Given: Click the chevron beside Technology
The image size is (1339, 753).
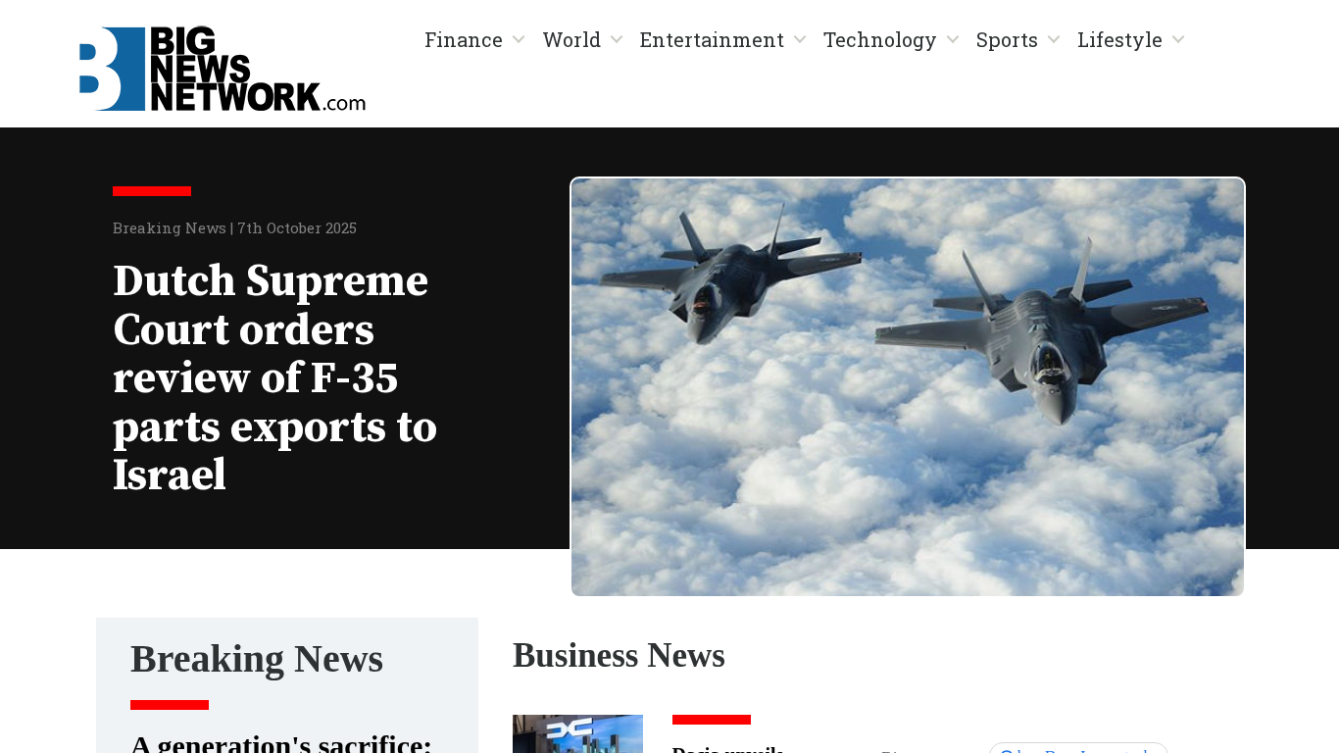Looking at the screenshot, I should [953, 40].
